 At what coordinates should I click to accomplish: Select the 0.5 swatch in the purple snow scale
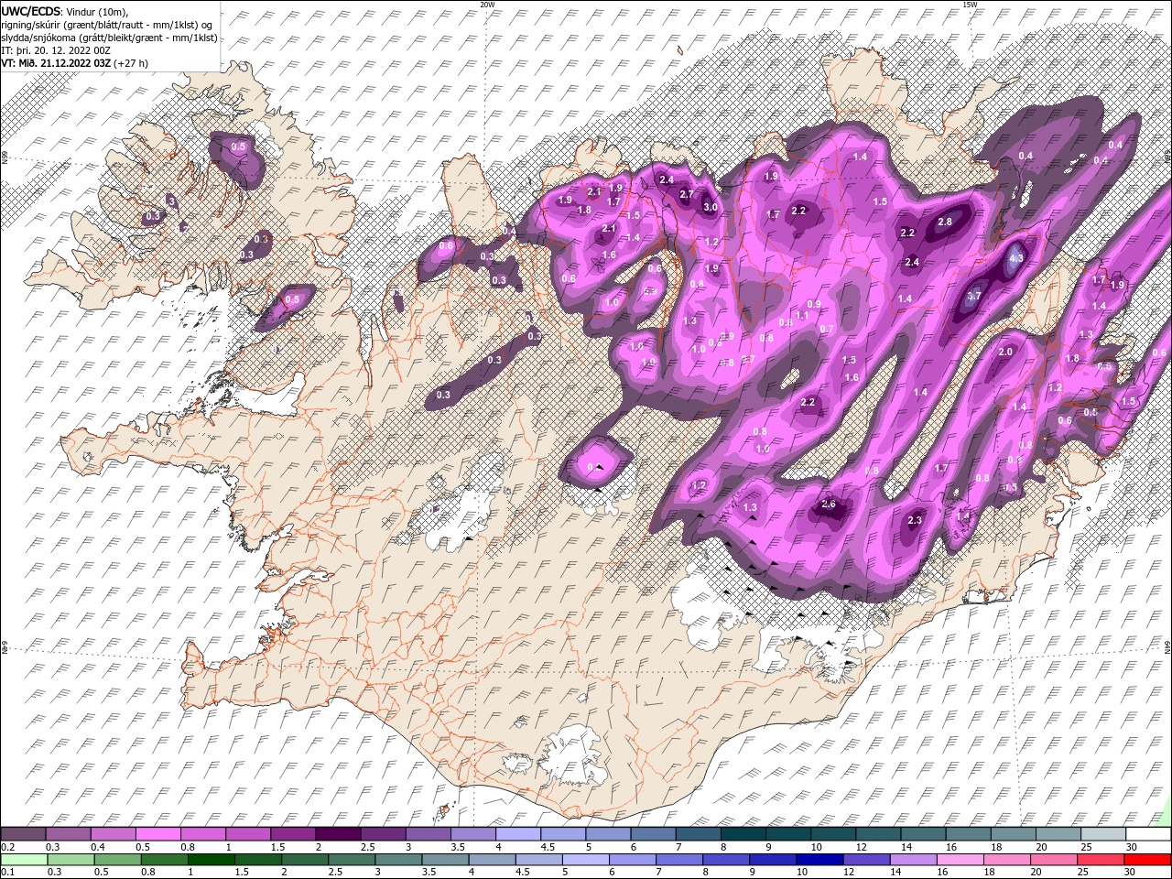[x=157, y=834]
